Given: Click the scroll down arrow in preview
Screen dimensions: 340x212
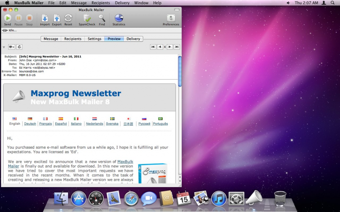Looking at the screenshot, I should click(180, 181).
